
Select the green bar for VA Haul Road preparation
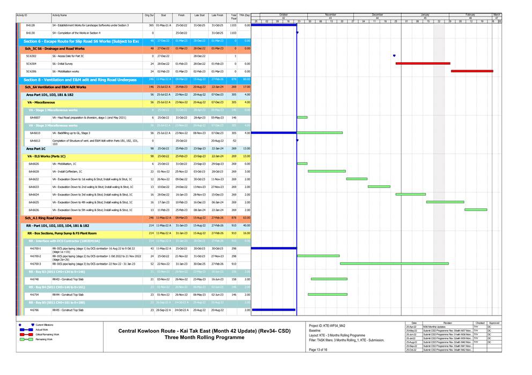coord(302,117)
